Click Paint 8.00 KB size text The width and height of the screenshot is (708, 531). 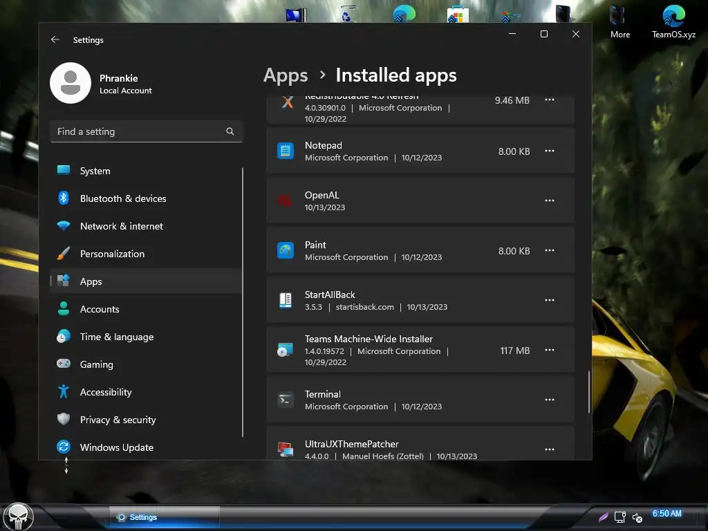tap(514, 251)
